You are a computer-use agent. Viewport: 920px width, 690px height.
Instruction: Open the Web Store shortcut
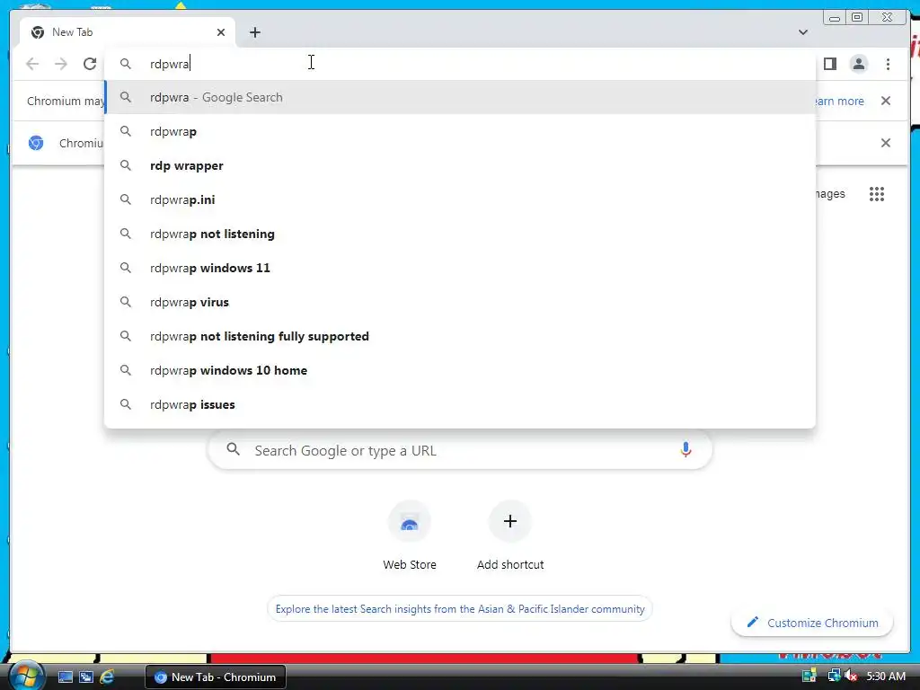point(410,535)
